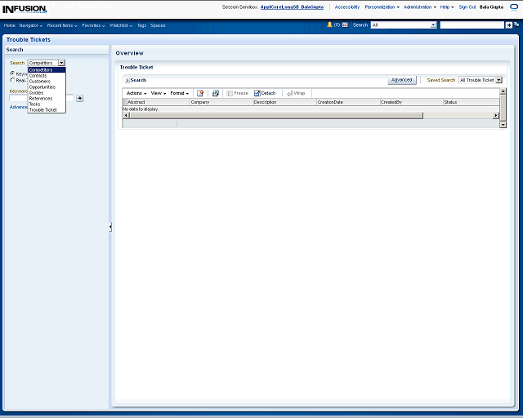Viewport: 523px width, 418px height.
Task: Click the Keyword input field
Action: 41,98
